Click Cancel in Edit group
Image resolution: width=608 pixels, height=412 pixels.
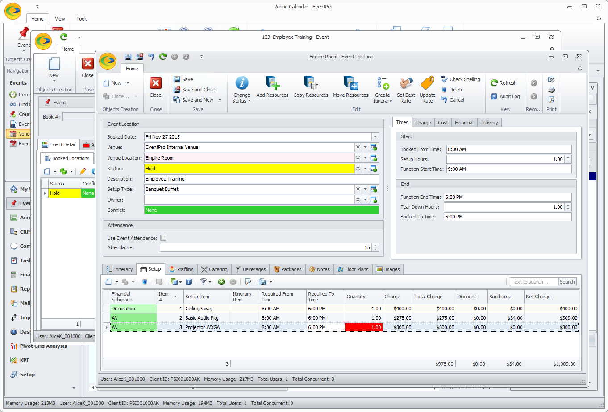click(453, 100)
